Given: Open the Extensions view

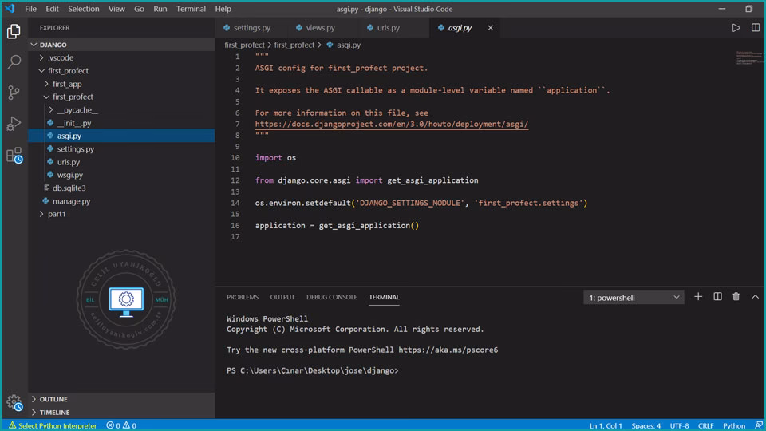Looking at the screenshot, I should pos(14,155).
